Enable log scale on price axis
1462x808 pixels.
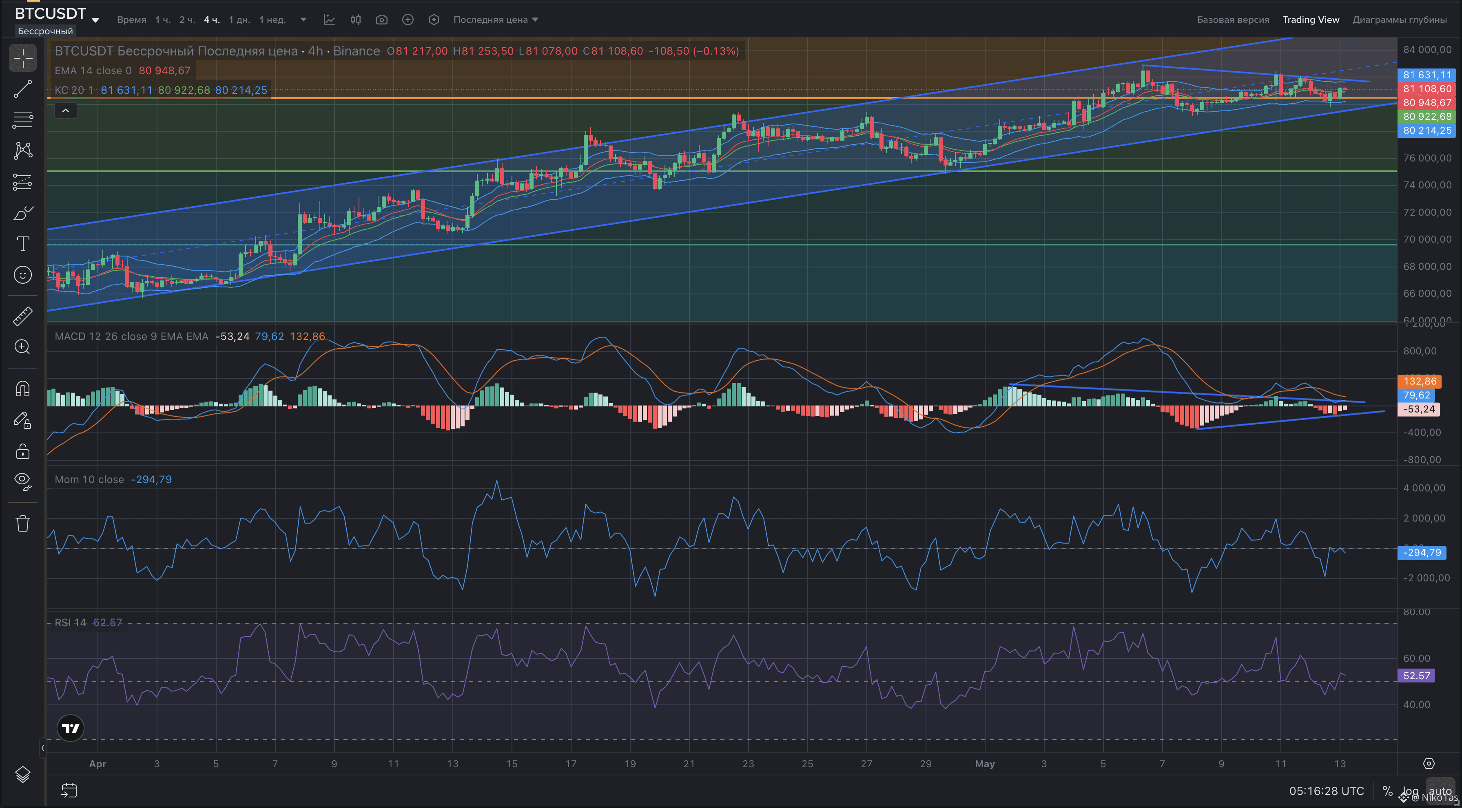[1410, 790]
